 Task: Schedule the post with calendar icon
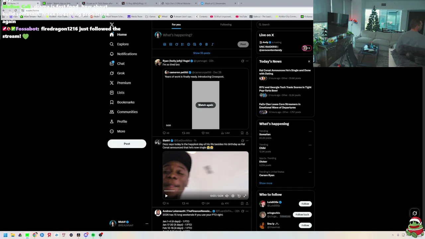195,44
